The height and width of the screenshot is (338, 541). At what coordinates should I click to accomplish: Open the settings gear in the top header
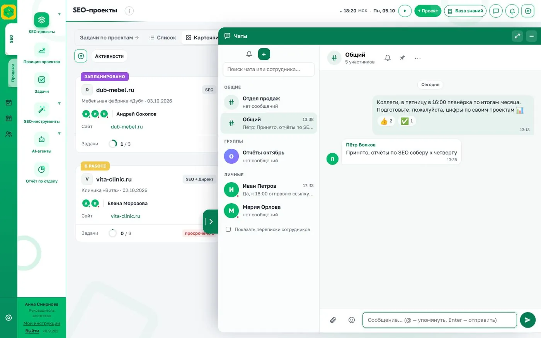pyautogui.click(x=528, y=11)
